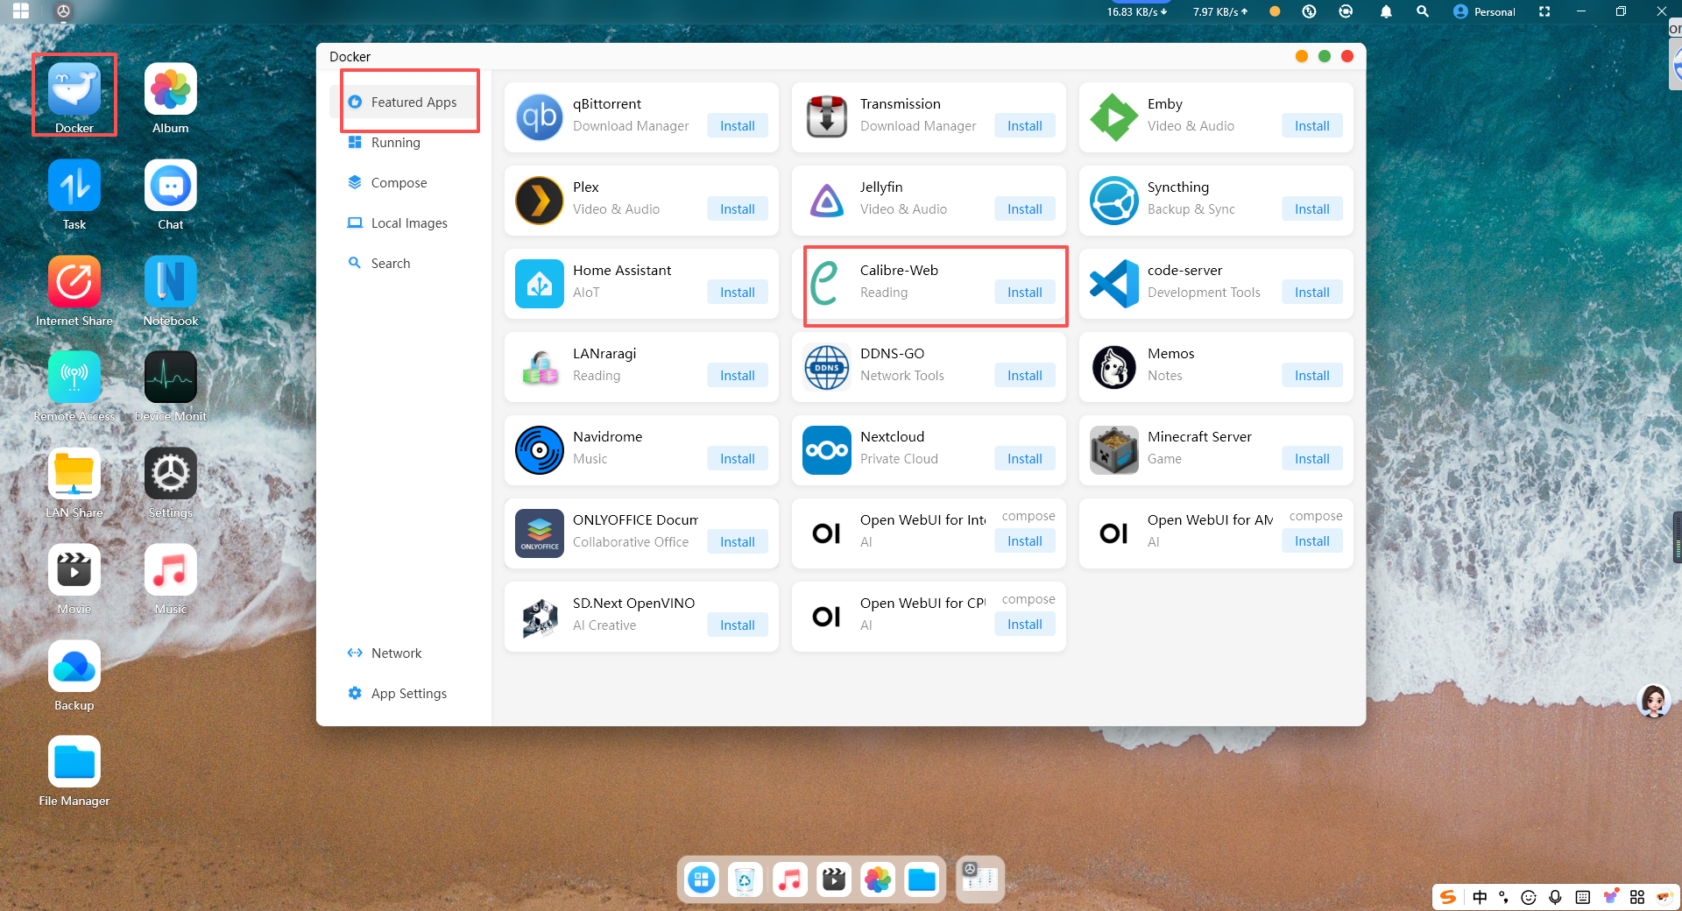Install Transmission download manager
1682x911 pixels.
tap(1025, 126)
